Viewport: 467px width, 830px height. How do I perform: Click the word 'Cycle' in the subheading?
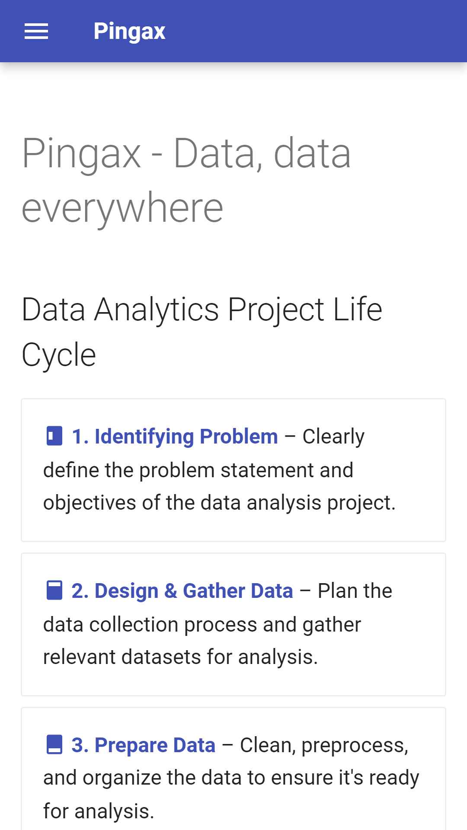[x=59, y=355]
